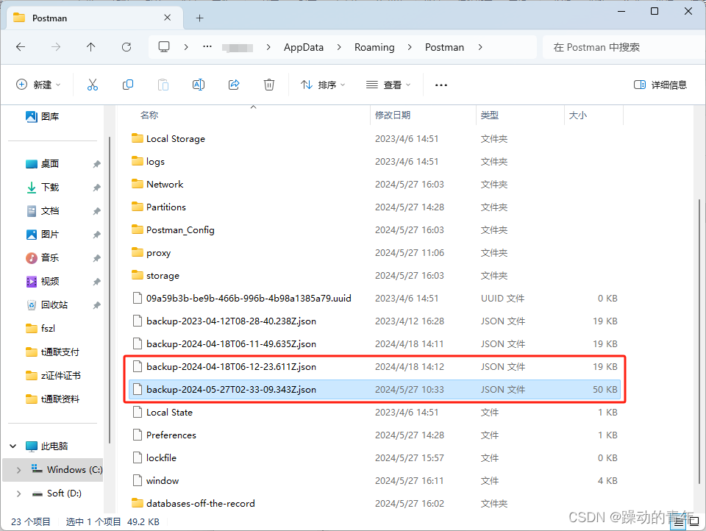This screenshot has height=531, width=706.
Task: Close the Postman tab
Action: coord(168,18)
